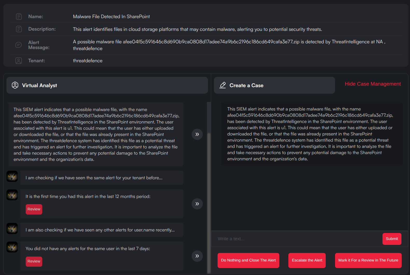The height and width of the screenshot is (275, 410).
Task: Click the Virtual Analyst person icon
Action: pos(15,85)
